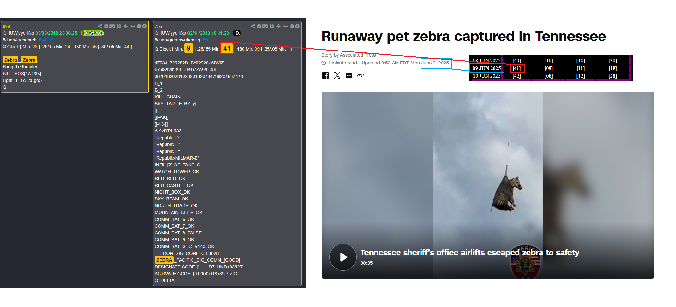Viewport: 676px width, 307px height.
Task: Click the plain clipboard icon on post 756
Action: point(292,26)
